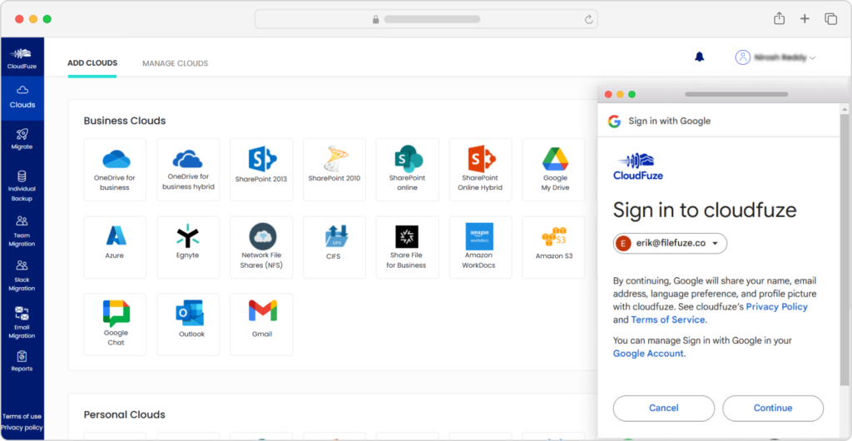Open Slack Migration in sidebar

(22, 276)
